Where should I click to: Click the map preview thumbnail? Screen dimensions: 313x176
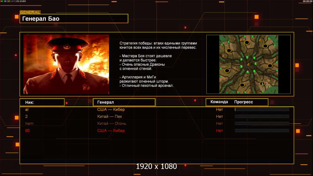[248, 64]
